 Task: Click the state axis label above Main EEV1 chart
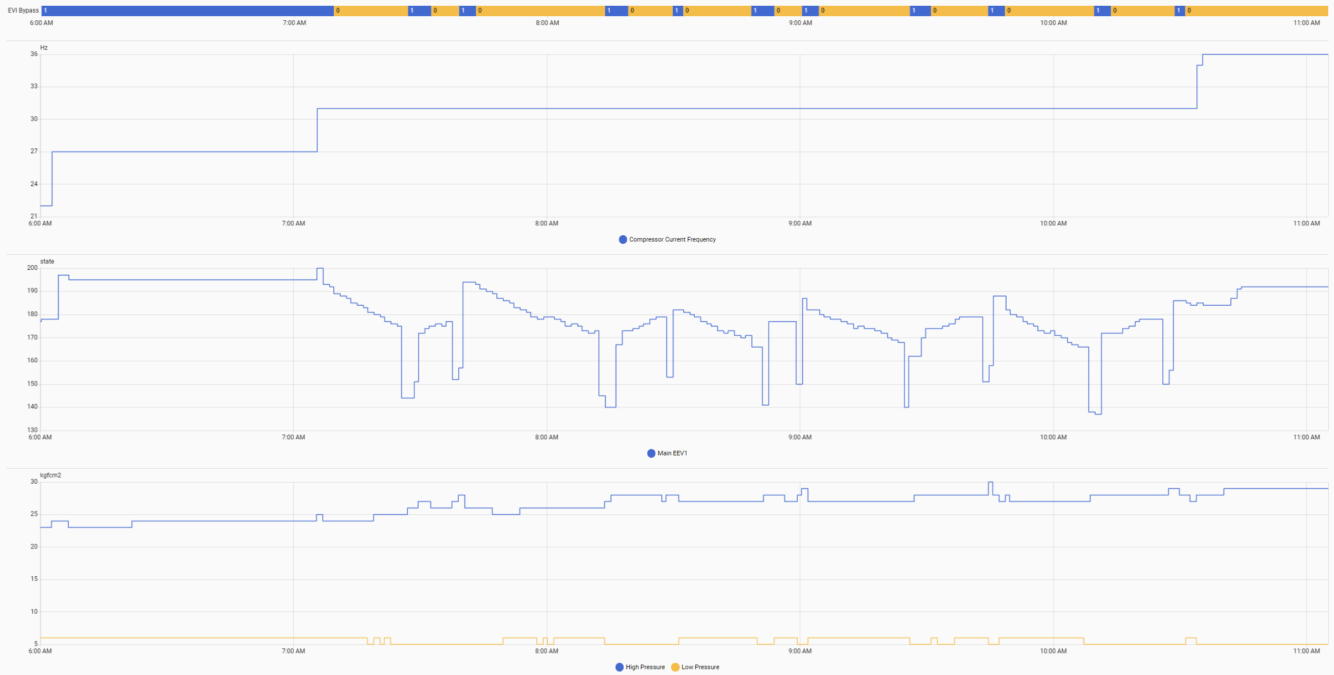pos(47,262)
